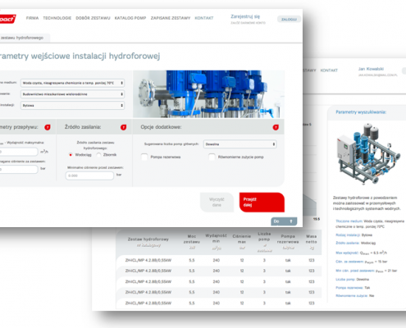The height and width of the screenshot is (328, 406).
Task: Click the Moc zestawu column header
Action: 192,242
